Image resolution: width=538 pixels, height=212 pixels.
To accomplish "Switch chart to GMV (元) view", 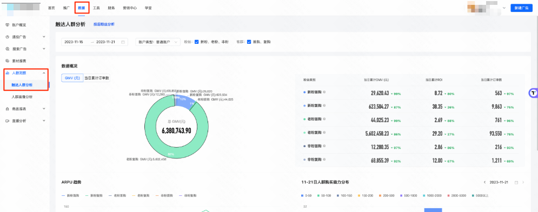I will click(x=72, y=78).
